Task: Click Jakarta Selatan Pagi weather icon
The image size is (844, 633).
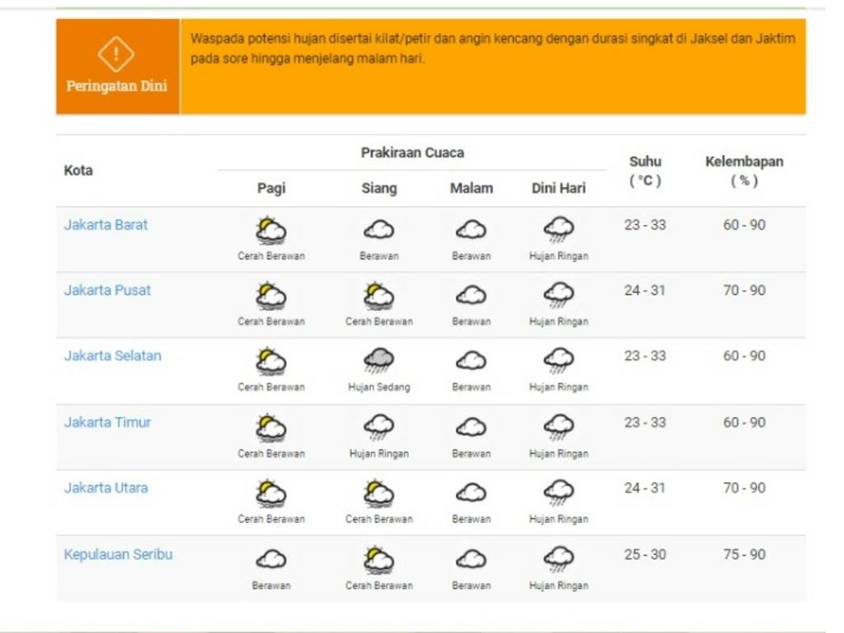Action: [x=270, y=362]
